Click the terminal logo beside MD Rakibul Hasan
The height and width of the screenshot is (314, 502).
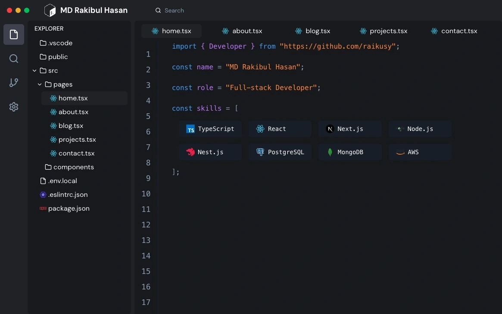point(50,10)
